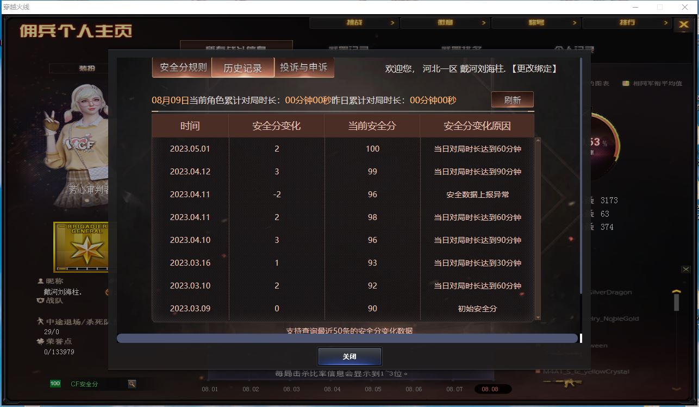
Task: Click the 昵称 person icon
Action: (x=40, y=281)
